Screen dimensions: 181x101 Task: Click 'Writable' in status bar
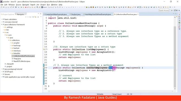tap(100, 94)
